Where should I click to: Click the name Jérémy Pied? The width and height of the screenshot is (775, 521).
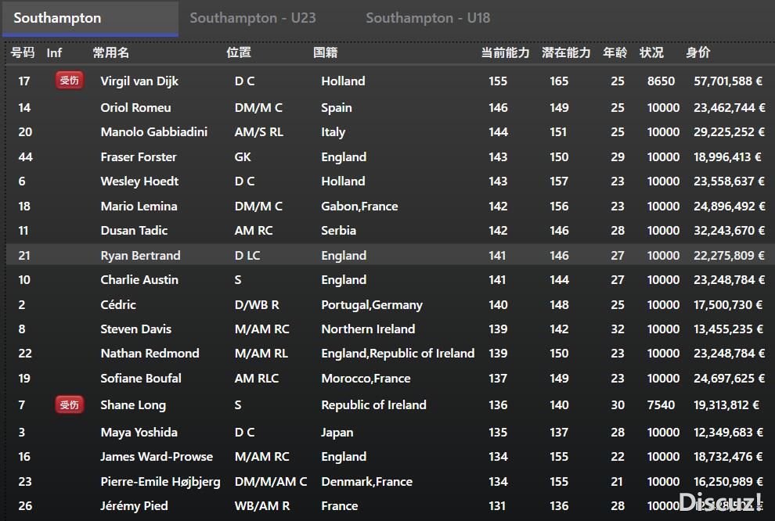click(134, 505)
